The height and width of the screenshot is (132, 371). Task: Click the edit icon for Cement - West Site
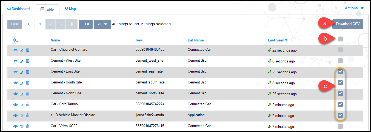tap(22, 61)
